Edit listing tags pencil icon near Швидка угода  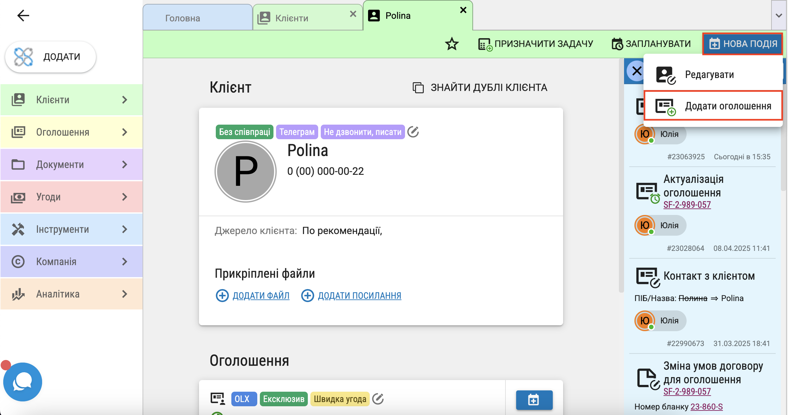point(378,399)
